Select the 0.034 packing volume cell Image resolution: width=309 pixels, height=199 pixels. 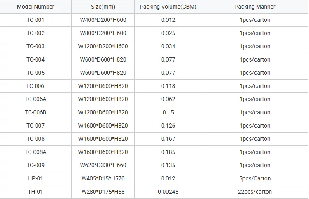[168, 46]
